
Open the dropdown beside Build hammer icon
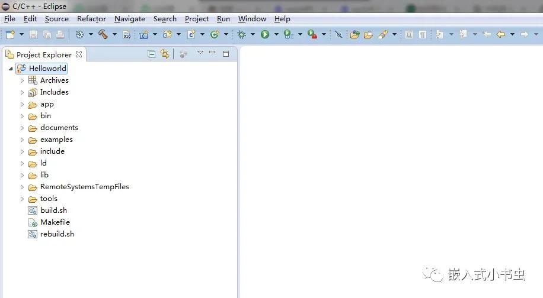point(114,34)
